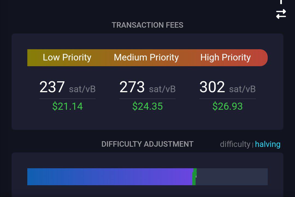
Task: Select the difficulty view link
Action: (x=235, y=144)
